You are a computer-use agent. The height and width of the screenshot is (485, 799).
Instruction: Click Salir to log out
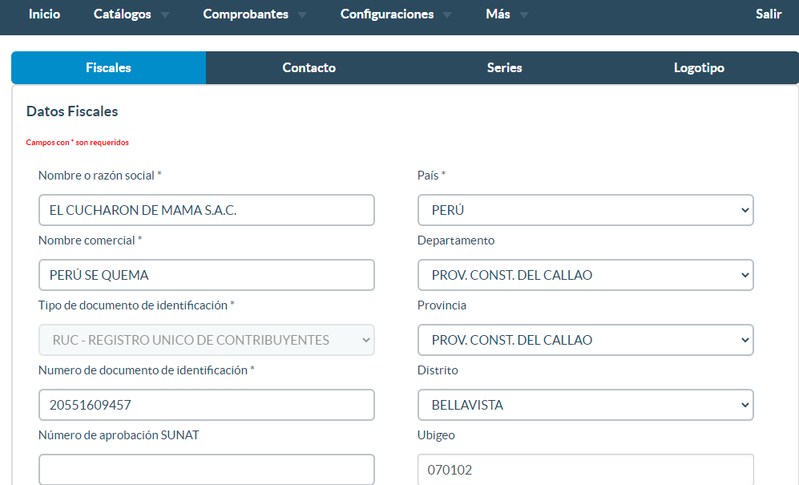coord(769,14)
